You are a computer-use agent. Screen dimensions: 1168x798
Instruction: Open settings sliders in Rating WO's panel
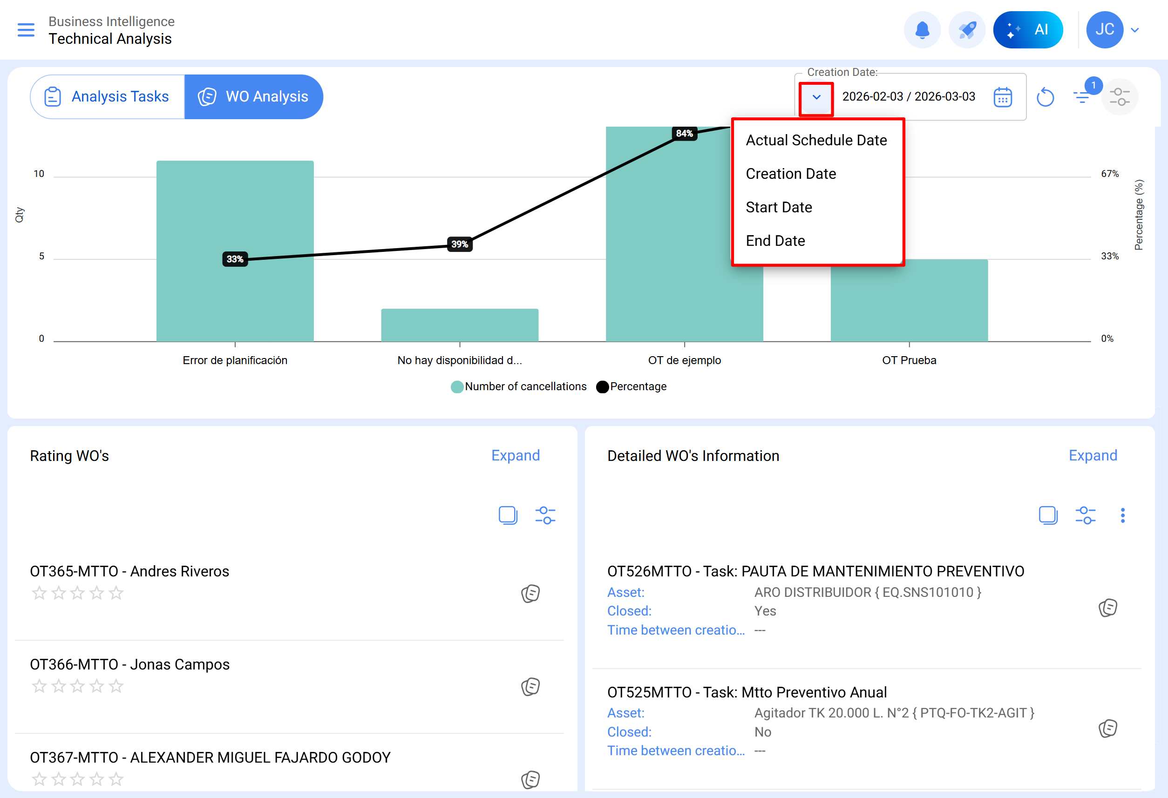545,515
